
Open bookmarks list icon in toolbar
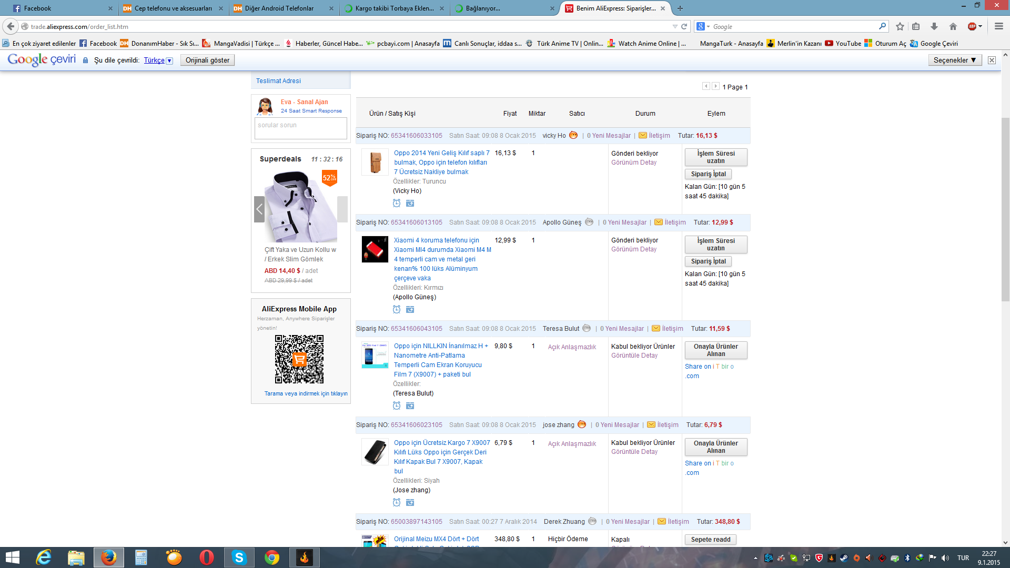916,26
